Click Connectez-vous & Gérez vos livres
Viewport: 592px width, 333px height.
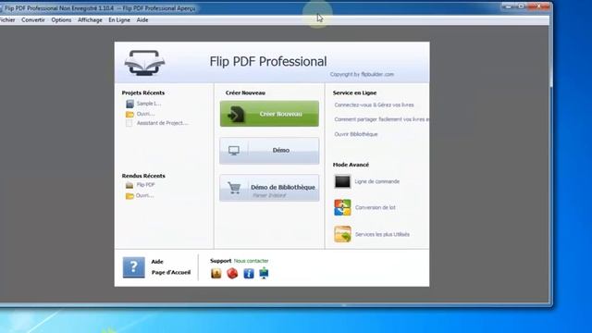[x=374, y=105]
